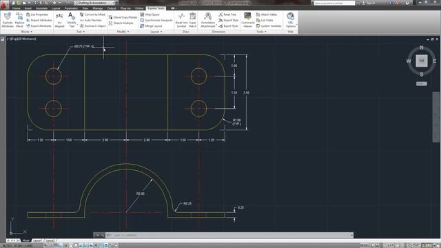Expand the Layout panel

click(156, 32)
